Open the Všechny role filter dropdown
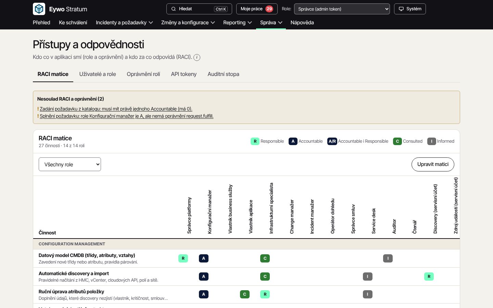493x308 pixels. pyautogui.click(x=70, y=164)
